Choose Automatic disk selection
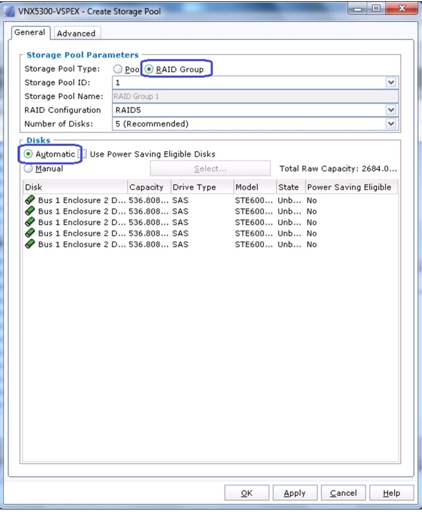 pyautogui.click(x=28, y=154)
